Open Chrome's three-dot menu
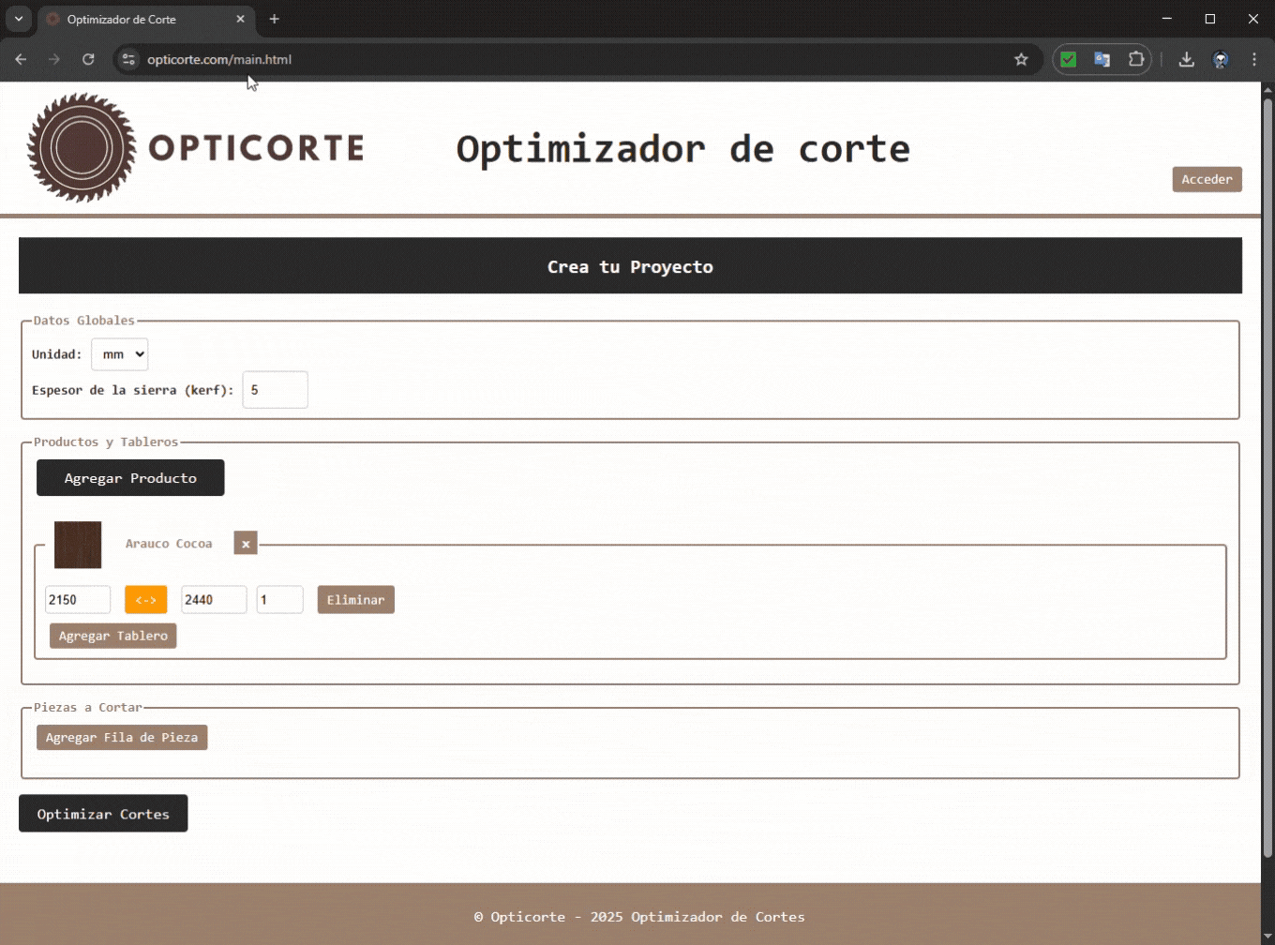This screenshot has width=1275, height=945. click(x=1254, y=59)
